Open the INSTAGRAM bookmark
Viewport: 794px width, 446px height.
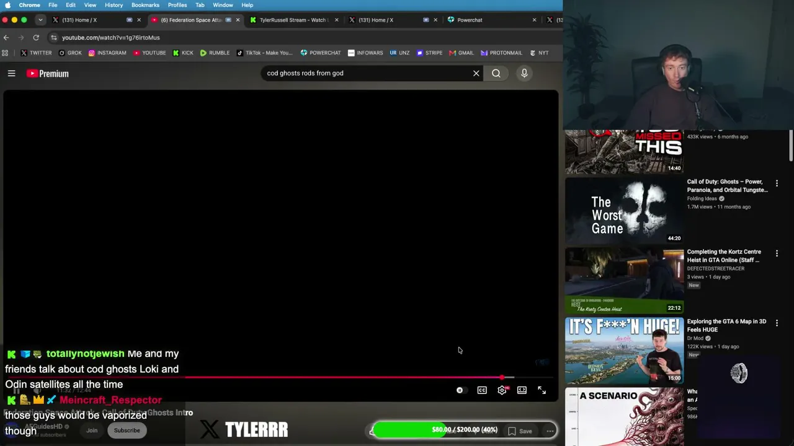[x=107, y=53]
